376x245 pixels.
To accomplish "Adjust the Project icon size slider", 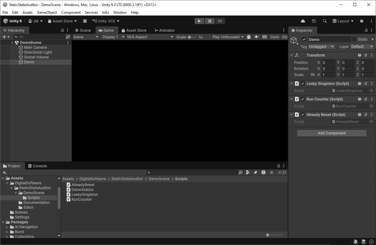I will coord(274,235).
